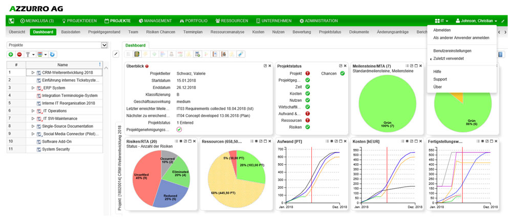The width and height of the screenshot is (512, 218).
Task: Expand the IT Operations project node
Action: tap(33, 111)
